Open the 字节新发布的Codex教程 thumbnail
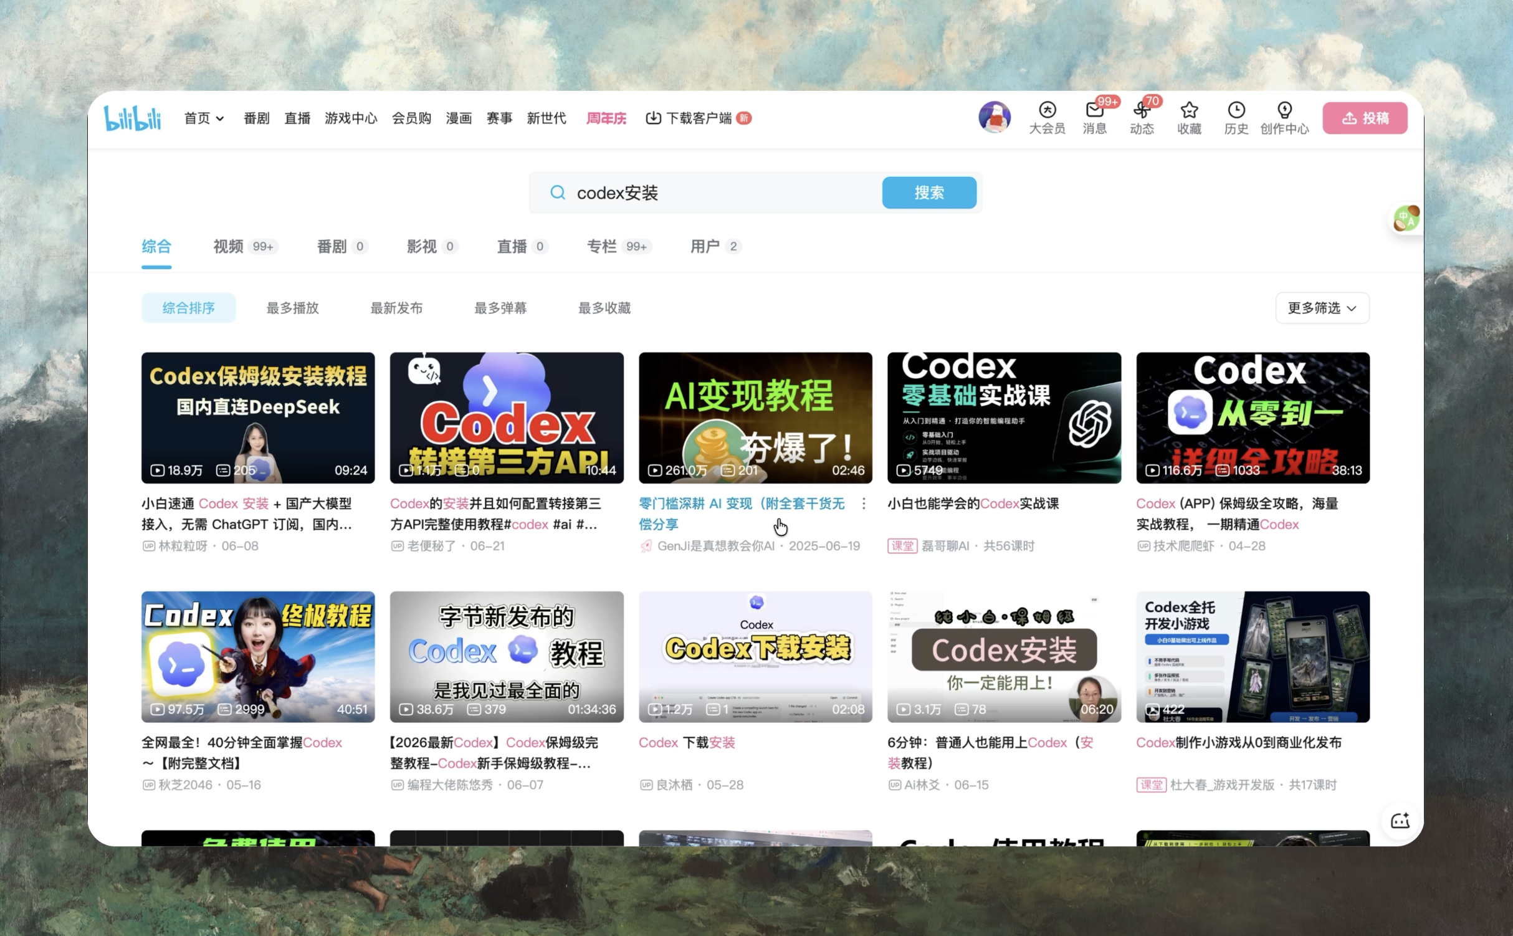The image size is (1513, 936). pos(507,657)
